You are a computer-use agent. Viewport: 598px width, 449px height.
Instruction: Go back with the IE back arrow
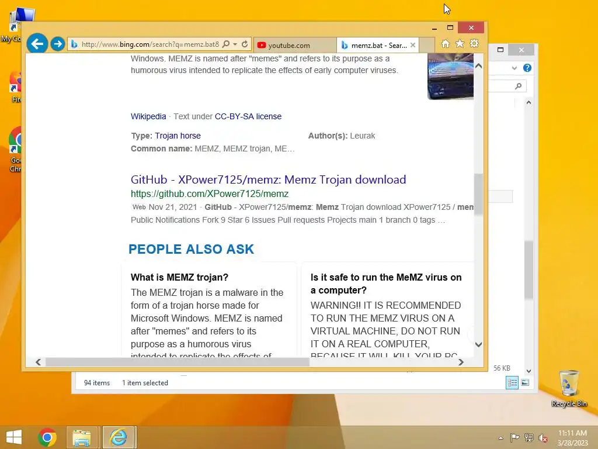click(37, 44)
